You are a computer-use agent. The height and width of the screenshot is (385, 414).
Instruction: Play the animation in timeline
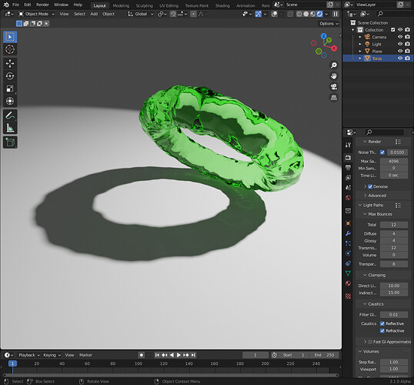click(179, 355)
